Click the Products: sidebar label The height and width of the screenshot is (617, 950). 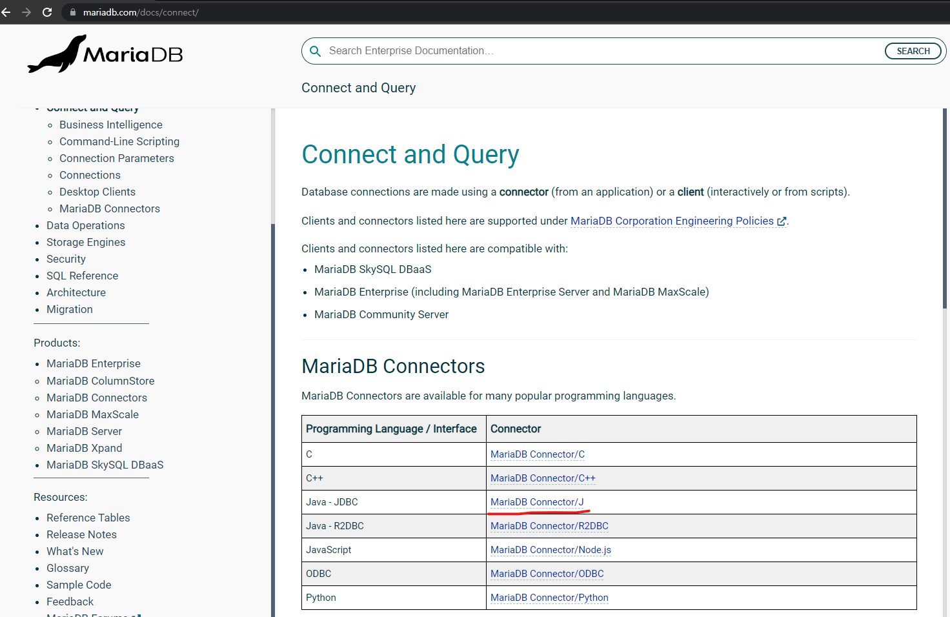pyautogui.click(x=57, y=343)
